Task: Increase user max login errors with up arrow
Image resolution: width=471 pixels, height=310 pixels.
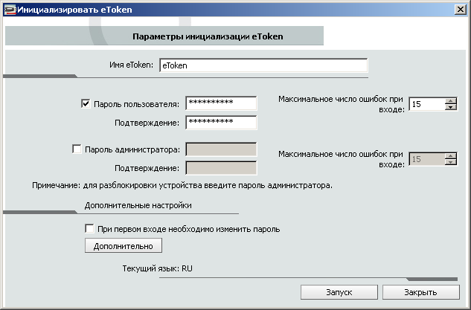Action: tap(450, 101)
